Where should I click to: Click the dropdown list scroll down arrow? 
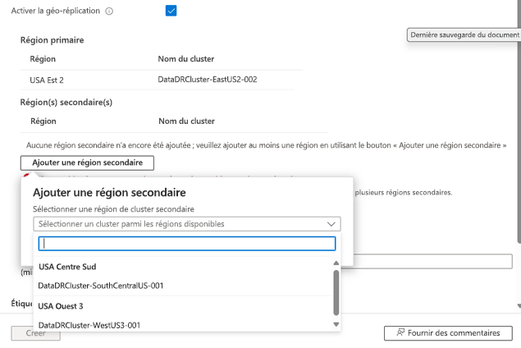[336, 324]
